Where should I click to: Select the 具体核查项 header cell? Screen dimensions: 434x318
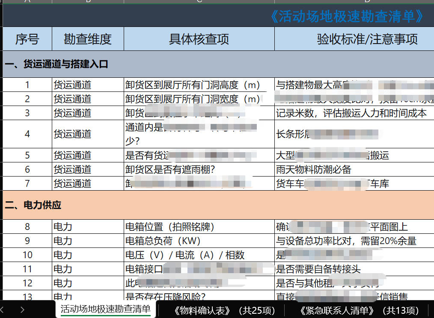[x=199, y=39]
